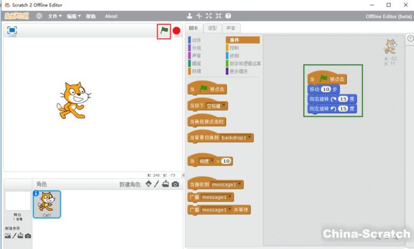Open the About link
Image resolution: width=414 pixels, height=249 pixels.
coord(111,16)
